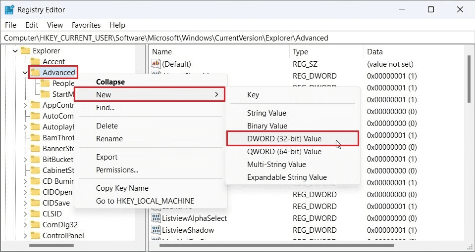Open the Favorites menu

pos(86,25)
